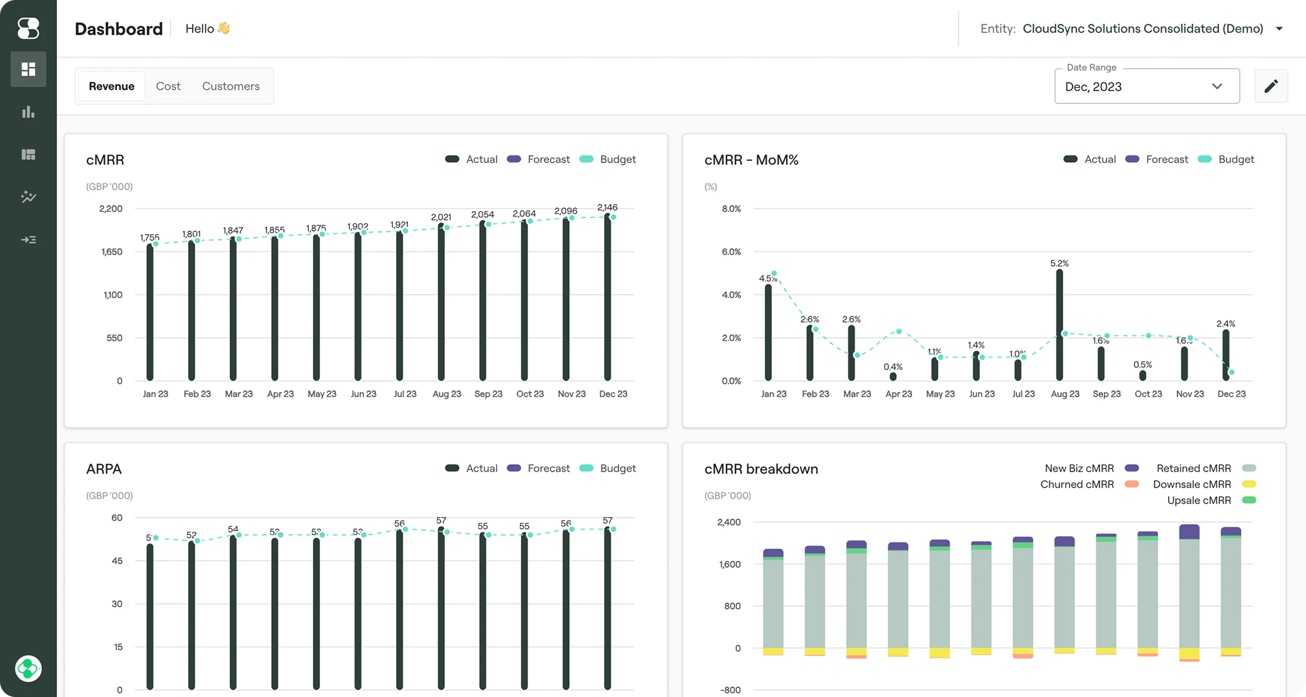Screen dimensions: 1306x697
Task: Select the table layout sidebar icon
Action: [28, 154]
